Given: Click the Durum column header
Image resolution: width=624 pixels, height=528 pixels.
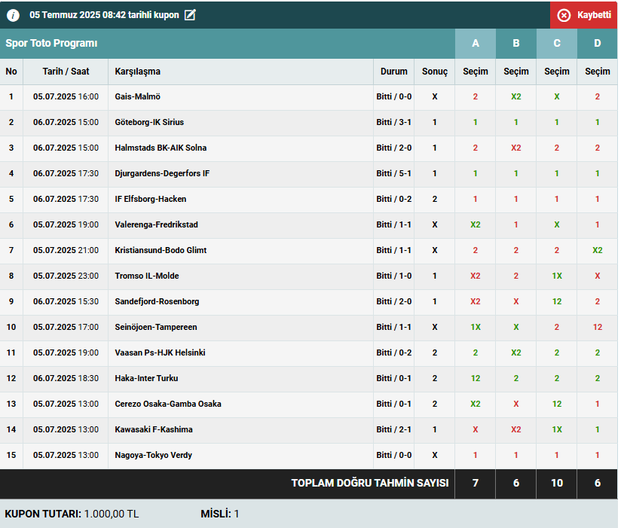Looking at the screenshot, I should [393, 72].
